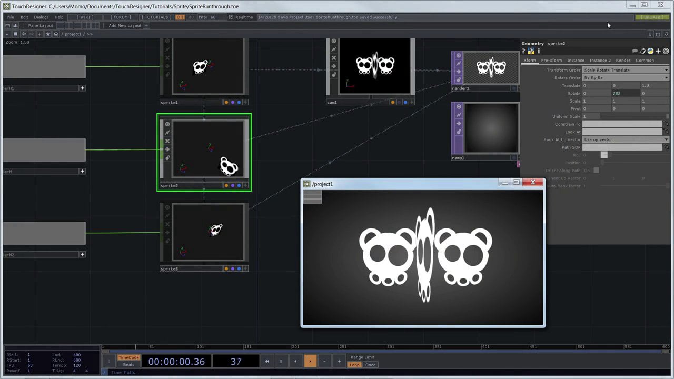Viewport: 674px width, 379px height.
Task: Jump to timeline start with rewind button
Action: [267, 361]
